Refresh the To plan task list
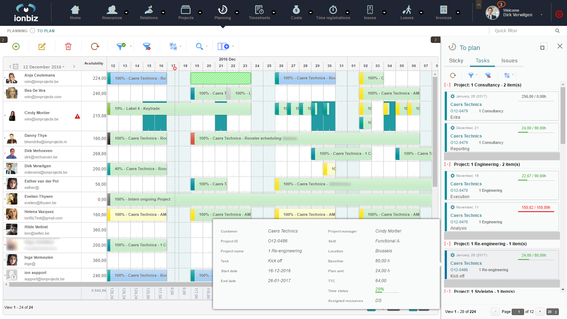Viewport: 567px width, 319px height. (453, 75)
